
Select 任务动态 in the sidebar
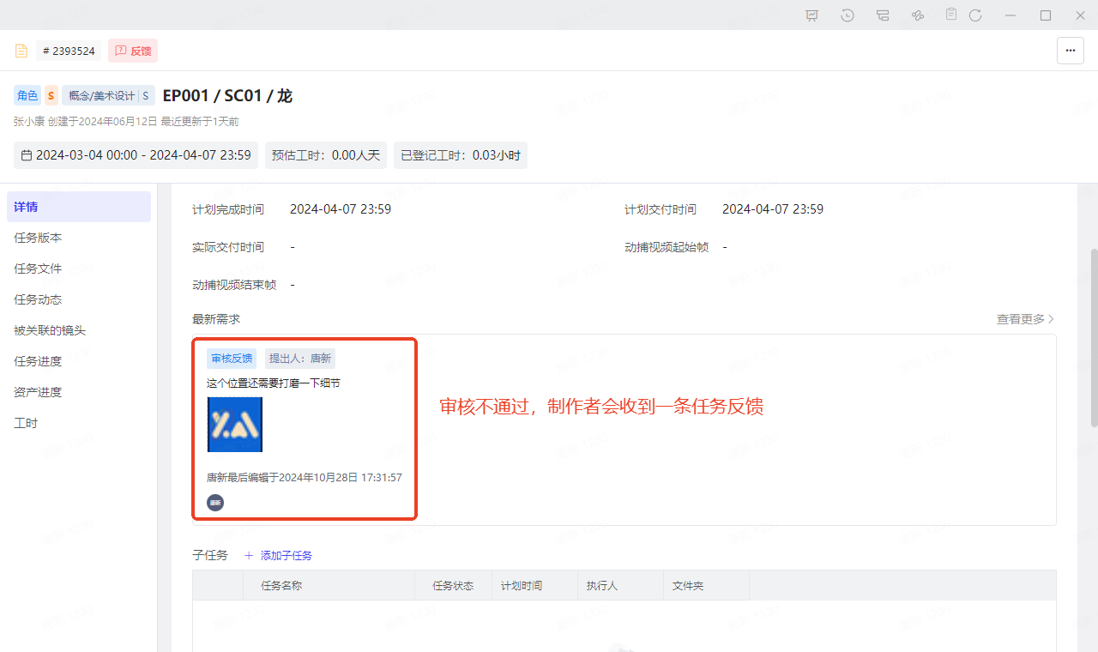point(38,299)
